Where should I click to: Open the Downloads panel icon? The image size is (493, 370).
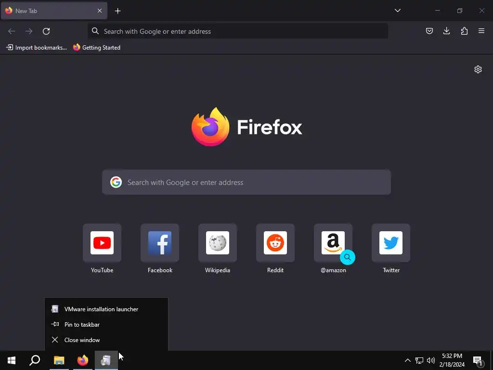click(x=446, y=31)
